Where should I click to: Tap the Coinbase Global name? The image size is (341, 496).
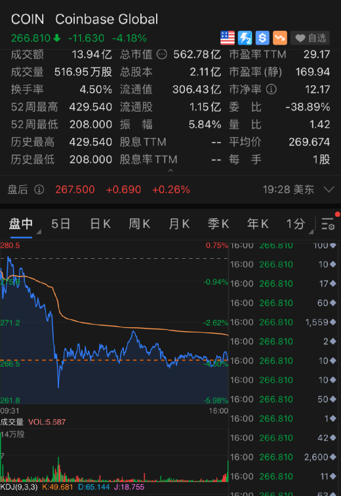click(106, 19)
